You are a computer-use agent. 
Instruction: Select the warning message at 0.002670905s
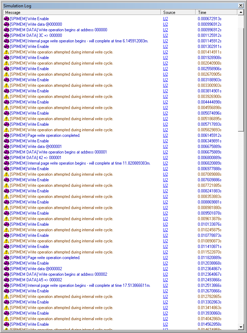(x=61, y=74)
